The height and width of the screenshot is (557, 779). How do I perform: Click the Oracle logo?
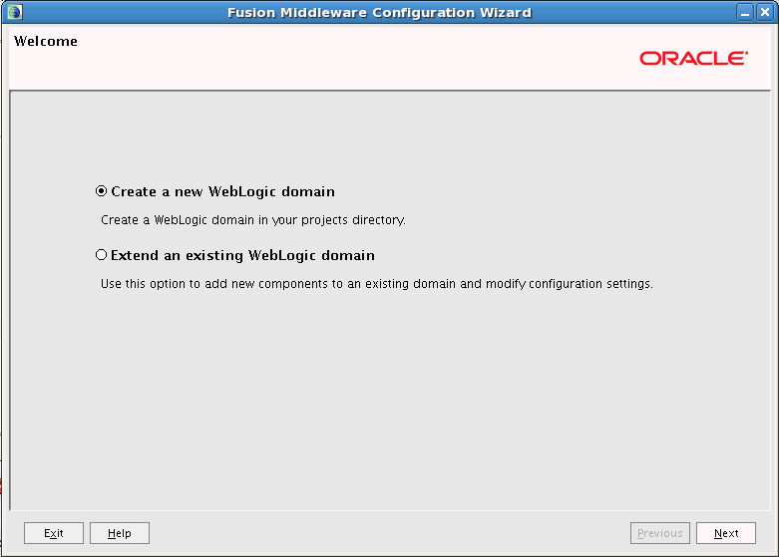[x=693, y=58]
